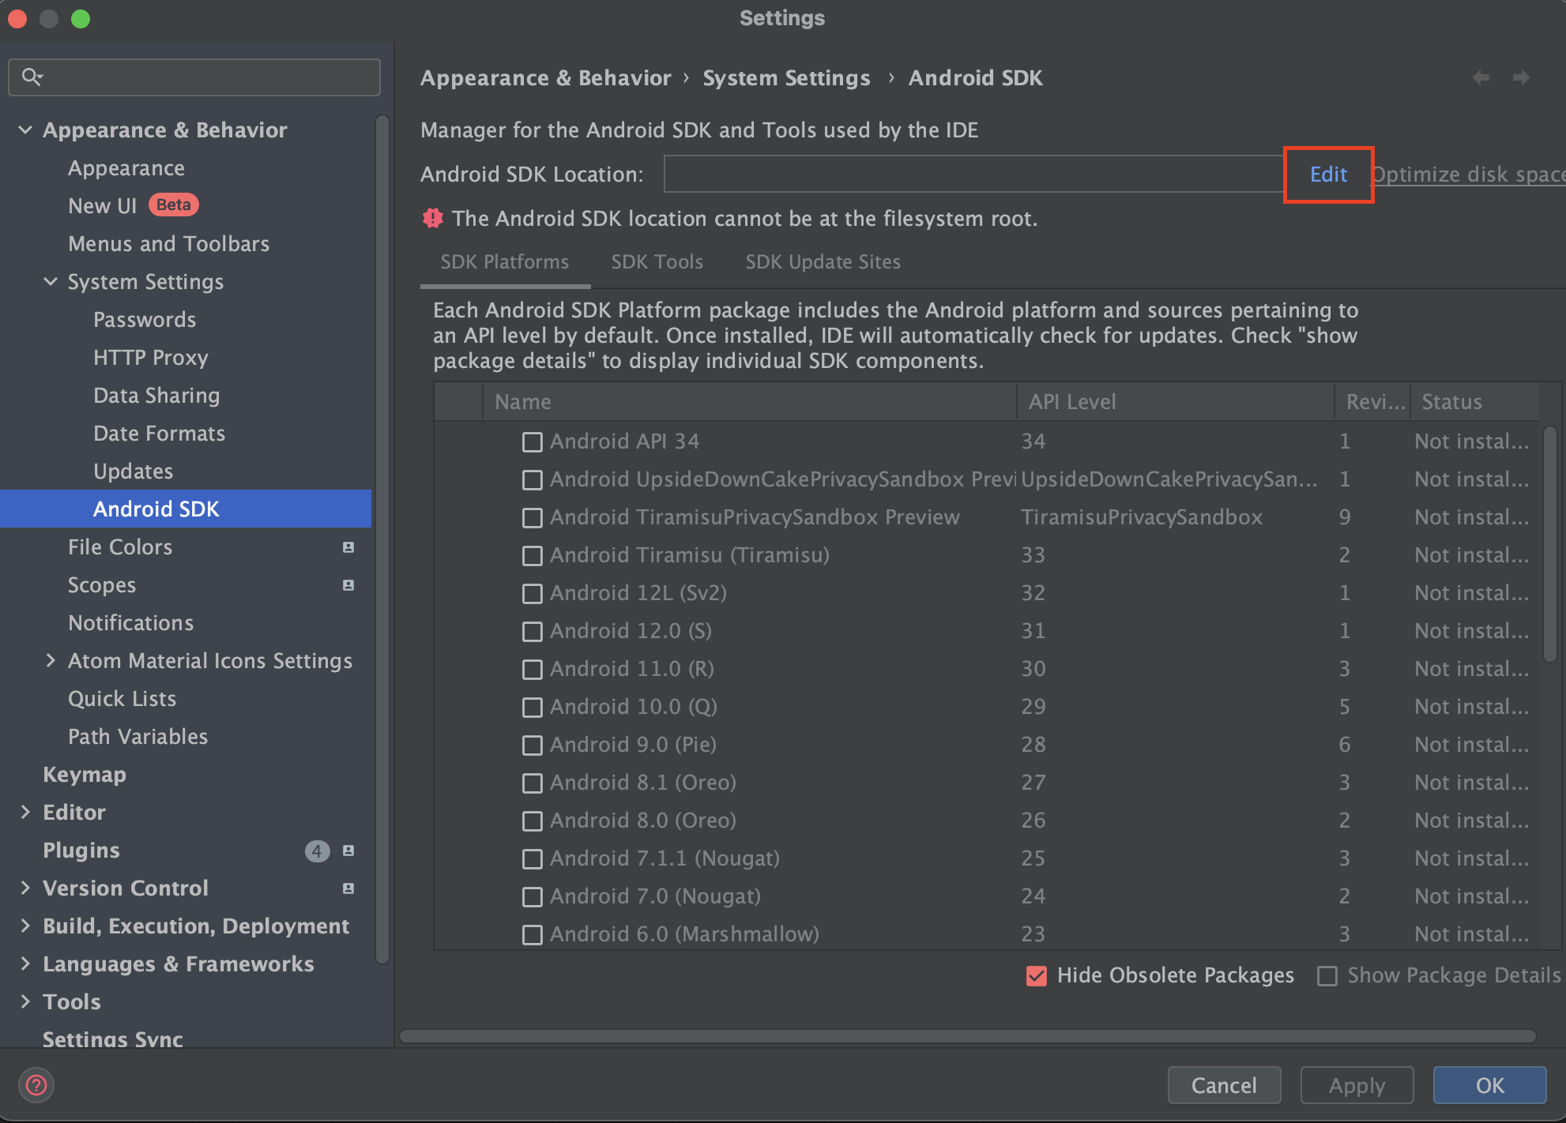Click the search magnifier icon
The height and width of the screenshot is (1123, 1566).
coord(32,77)
